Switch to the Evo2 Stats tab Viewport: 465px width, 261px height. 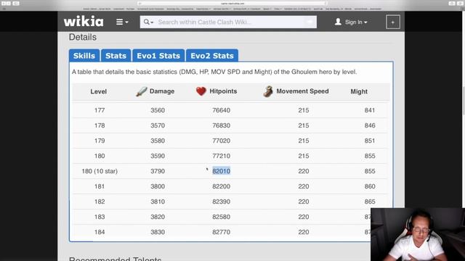pyautogui.click(x=212, y=56)
